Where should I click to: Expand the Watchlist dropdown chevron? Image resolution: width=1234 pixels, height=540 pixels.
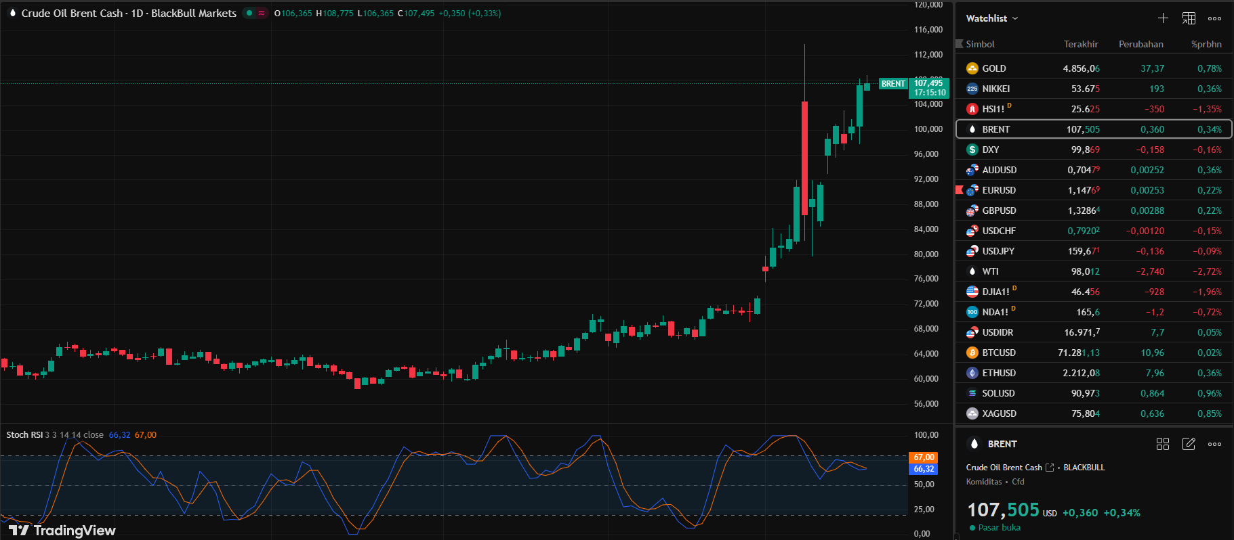(x=1015, y=18)
